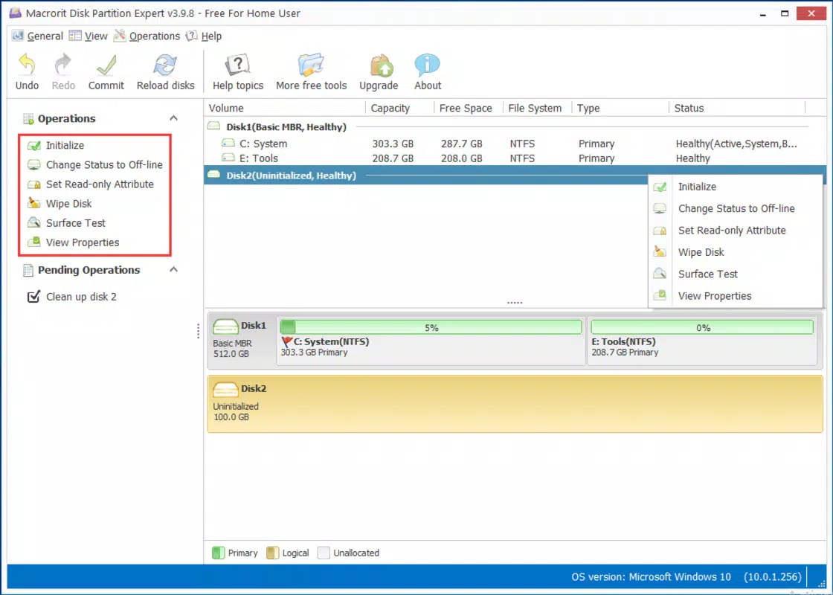Open the Operations menu
Screen dimensions: 833x595
coord(147,36)
